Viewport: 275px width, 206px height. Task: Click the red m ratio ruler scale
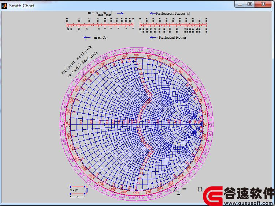coord(100,25)
